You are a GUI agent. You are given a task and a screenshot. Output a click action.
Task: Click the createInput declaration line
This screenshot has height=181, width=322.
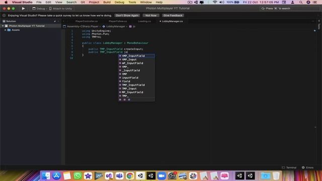coord(116,49)
